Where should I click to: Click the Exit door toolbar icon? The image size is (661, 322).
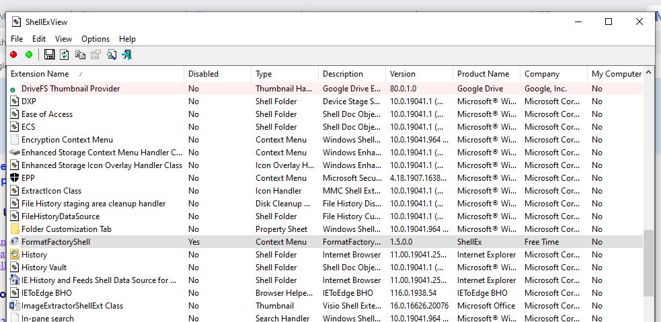pos(127,55)
